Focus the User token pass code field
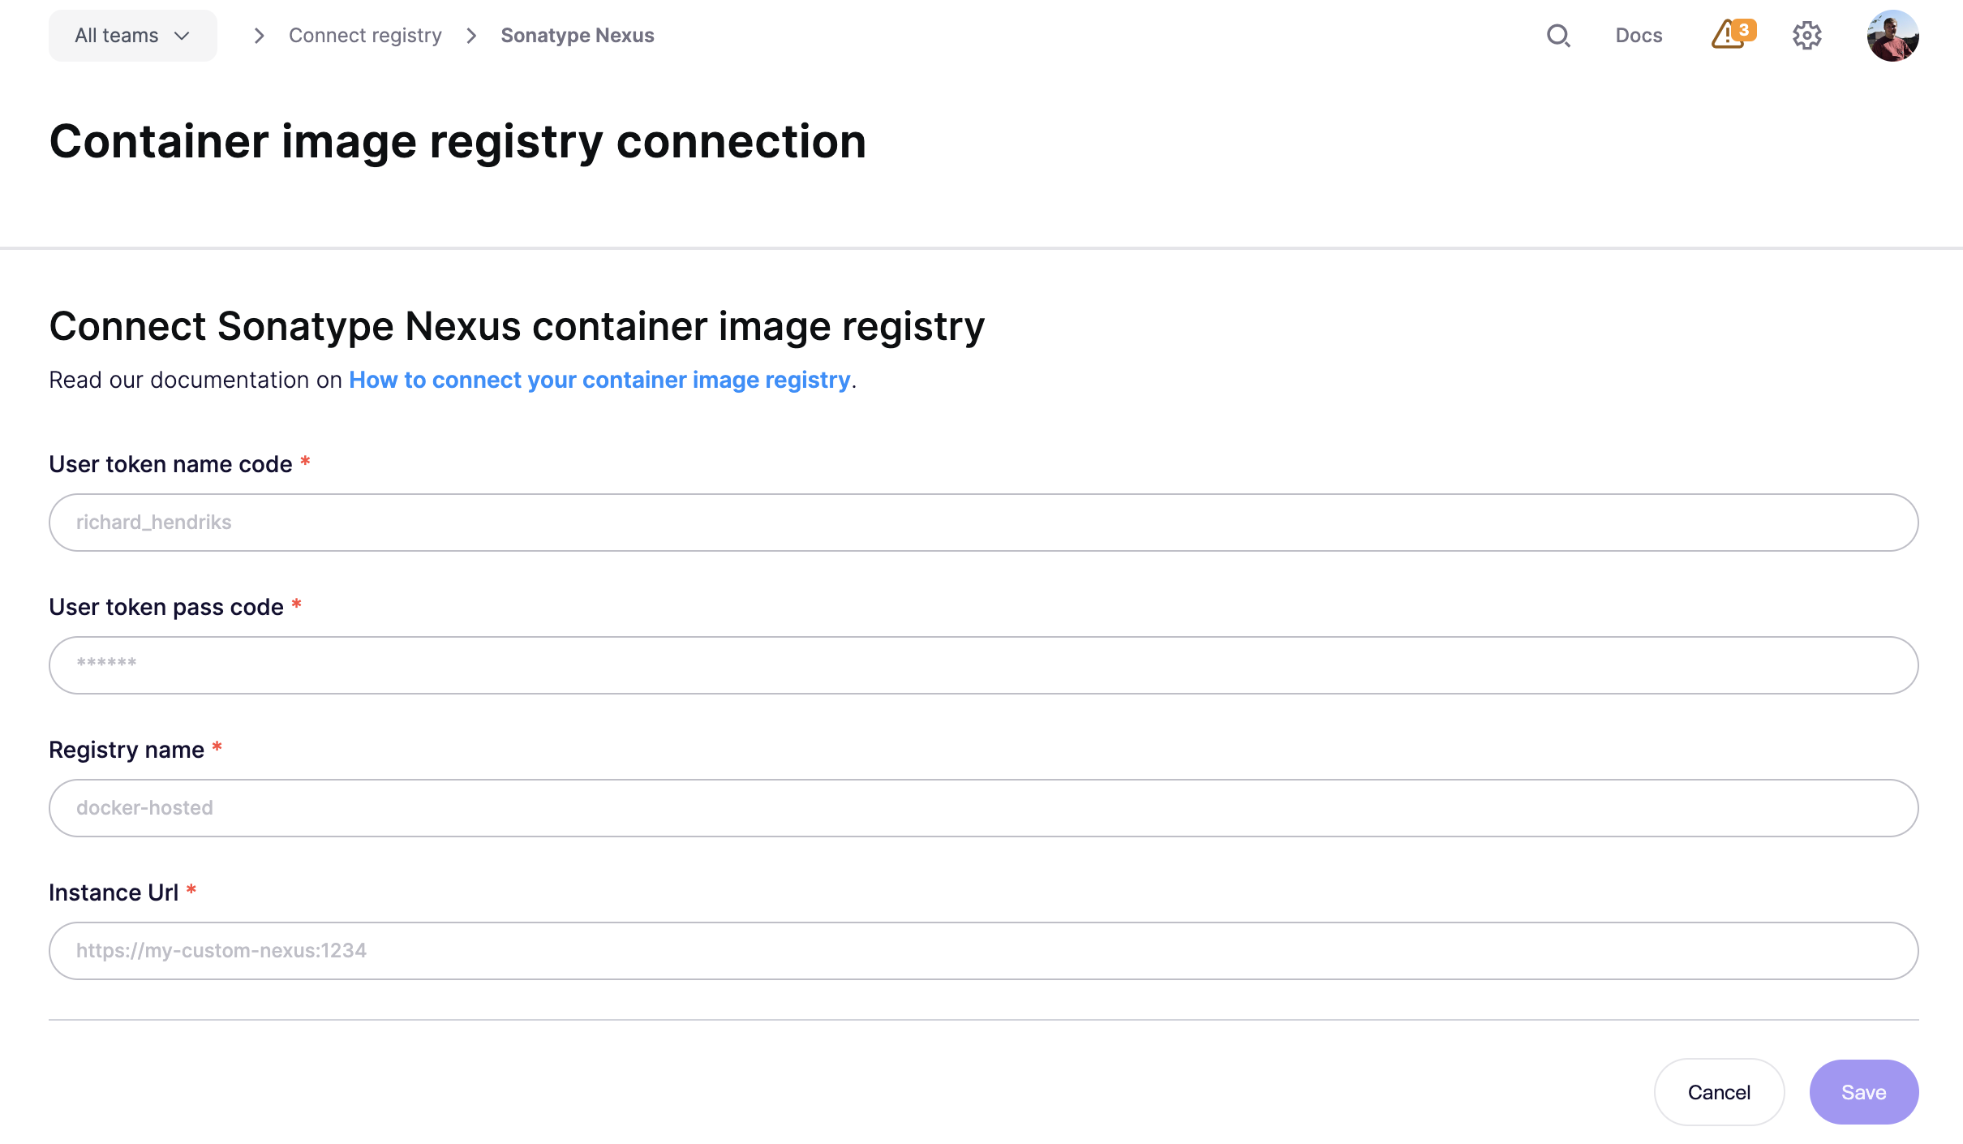Image resolution: width=1963 pixels, height=1144 pixels. (983, 665)
